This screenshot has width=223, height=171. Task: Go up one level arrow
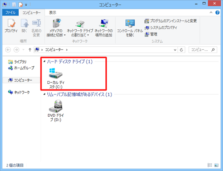(x=30, y=50)
